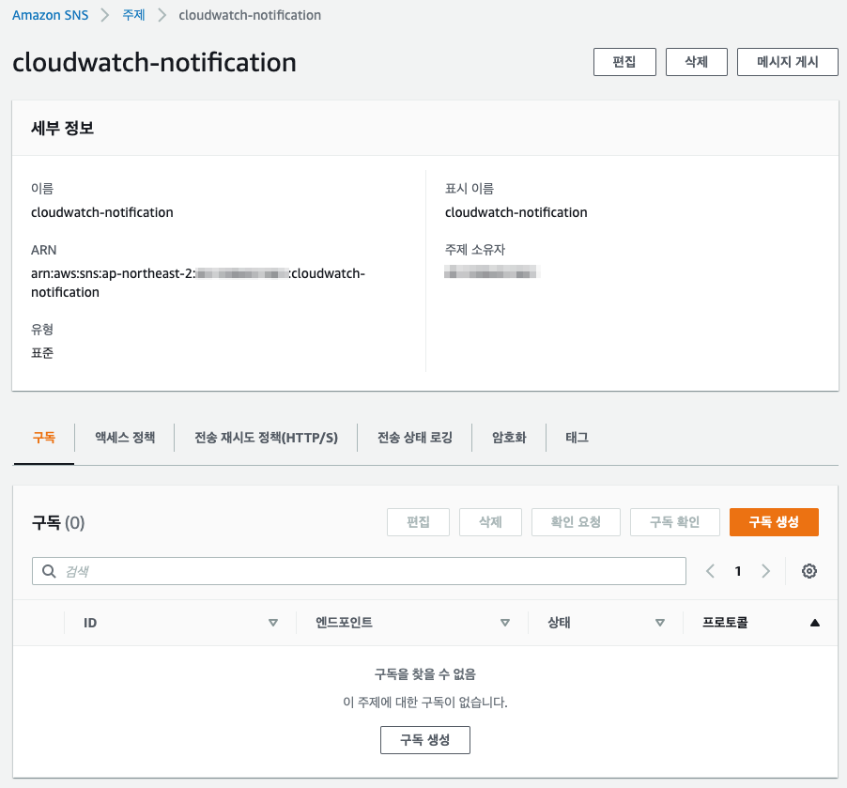Click orange 구독 생성 button
Screen dimensions: 847x788
pyautogui.click(x=774, y=522)
